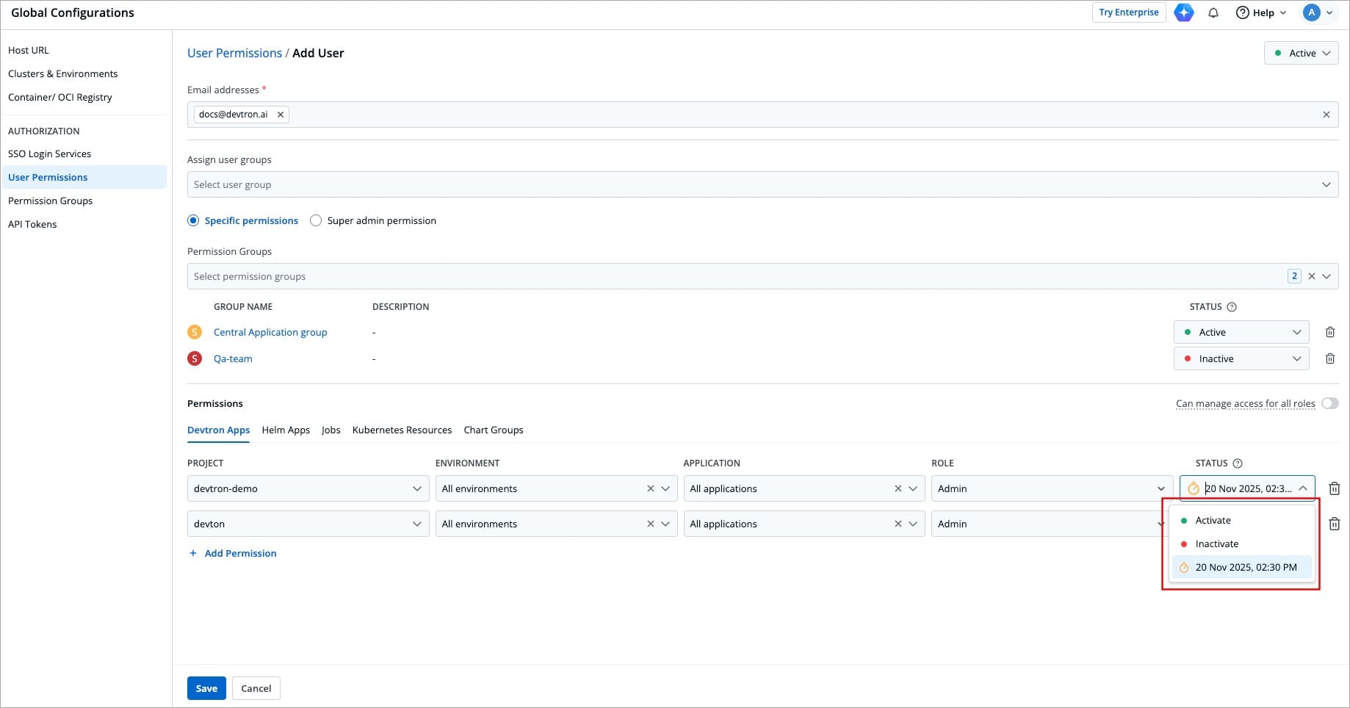The height and width of the screenshot is (708, 1350).
Task: Click Add Permission link
Action: [x=240, y=553]
